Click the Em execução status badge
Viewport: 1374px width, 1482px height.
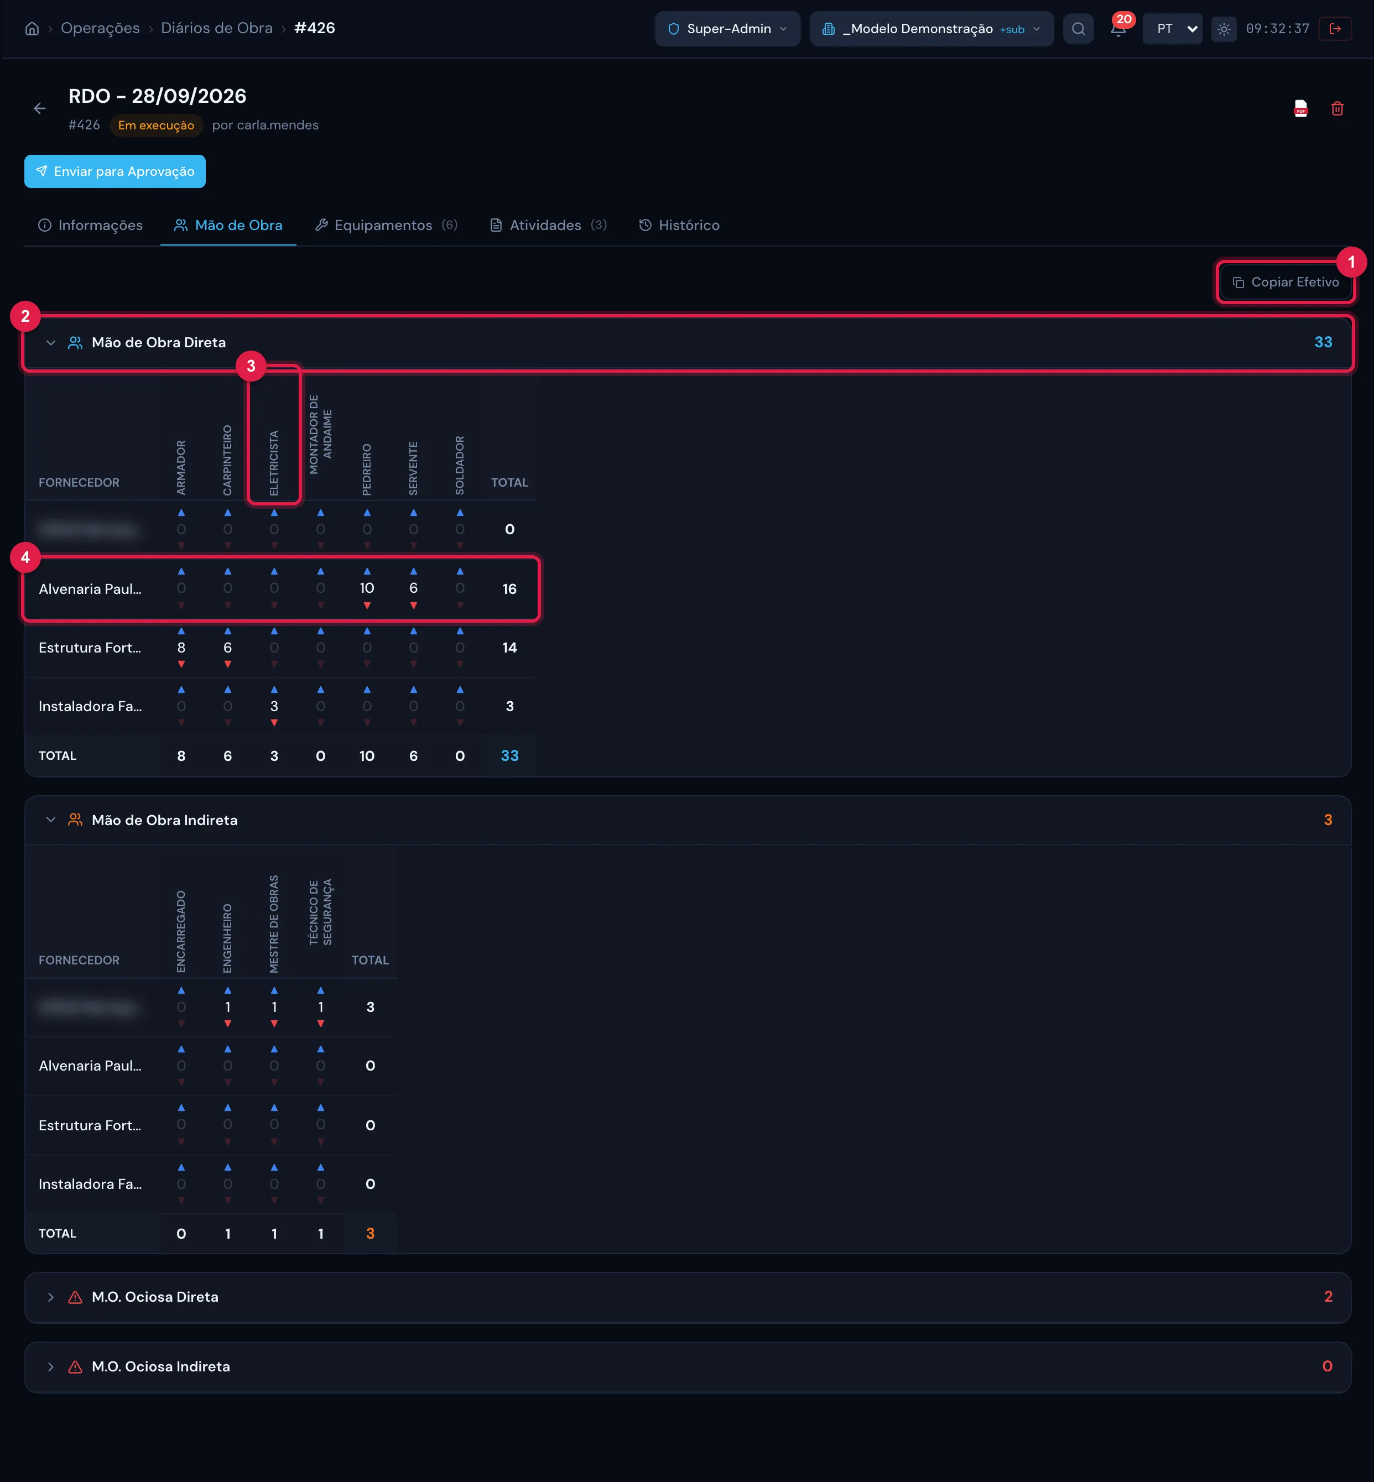pyautogui.click(x=156, y=126)
